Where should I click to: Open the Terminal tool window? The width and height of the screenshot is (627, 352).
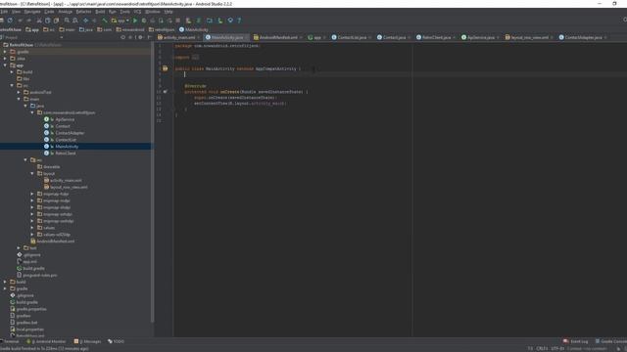point(10,341)
